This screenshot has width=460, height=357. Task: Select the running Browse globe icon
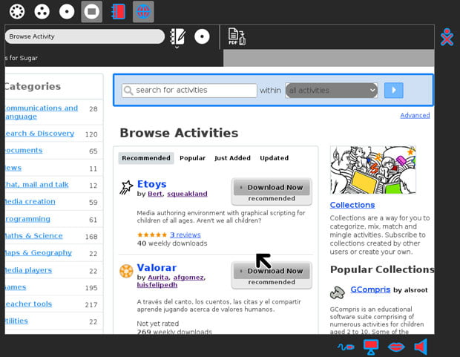(x=143, y=11)
